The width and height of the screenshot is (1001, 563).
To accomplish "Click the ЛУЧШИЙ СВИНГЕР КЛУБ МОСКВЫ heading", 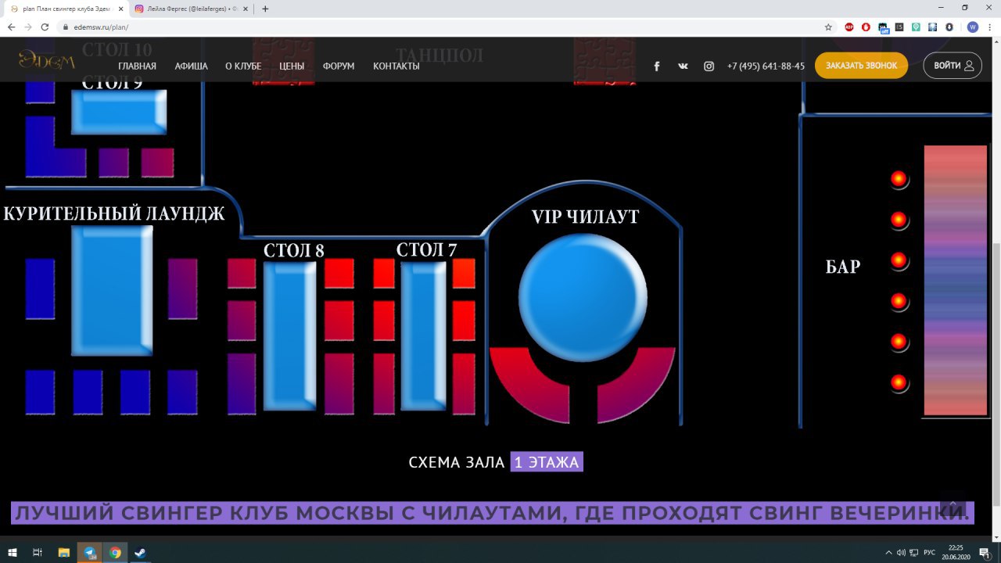I will tap(492, 513).
